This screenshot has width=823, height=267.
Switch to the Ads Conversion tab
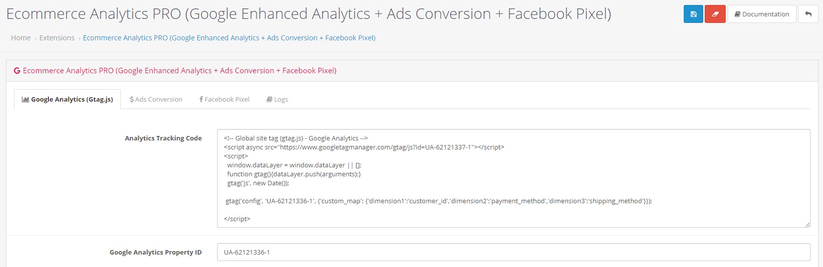click(x=156, y=99)
